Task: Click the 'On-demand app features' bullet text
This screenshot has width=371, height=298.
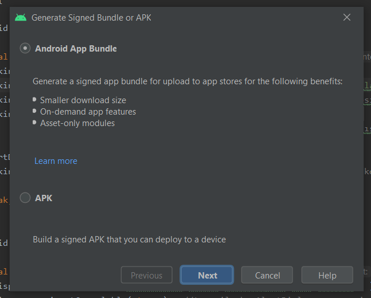Action: coord(88,112)
